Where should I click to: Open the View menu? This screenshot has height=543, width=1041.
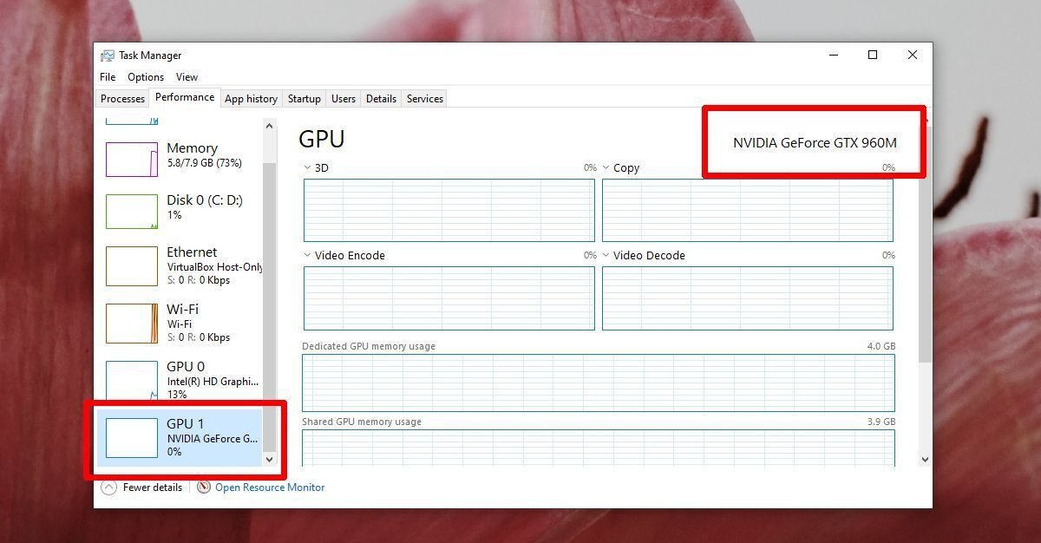pyautogui.click(x=187, y=77)
